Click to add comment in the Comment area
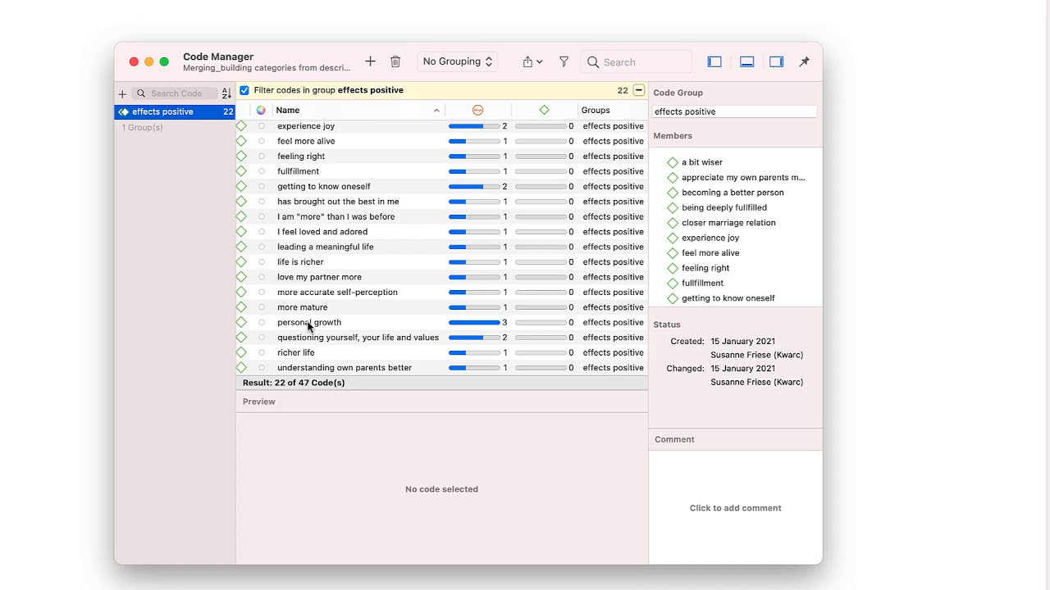This screenshot has width=1050, height=590. click(x=735, y=508)
